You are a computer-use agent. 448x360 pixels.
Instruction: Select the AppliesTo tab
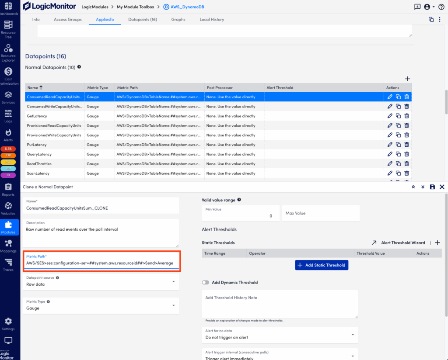pyautogui.click(x=105, y=19)
